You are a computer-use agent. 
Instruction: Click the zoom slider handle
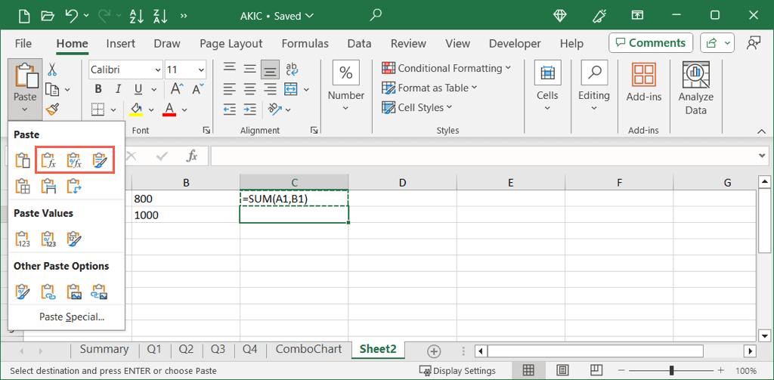[x=671, y=371]
